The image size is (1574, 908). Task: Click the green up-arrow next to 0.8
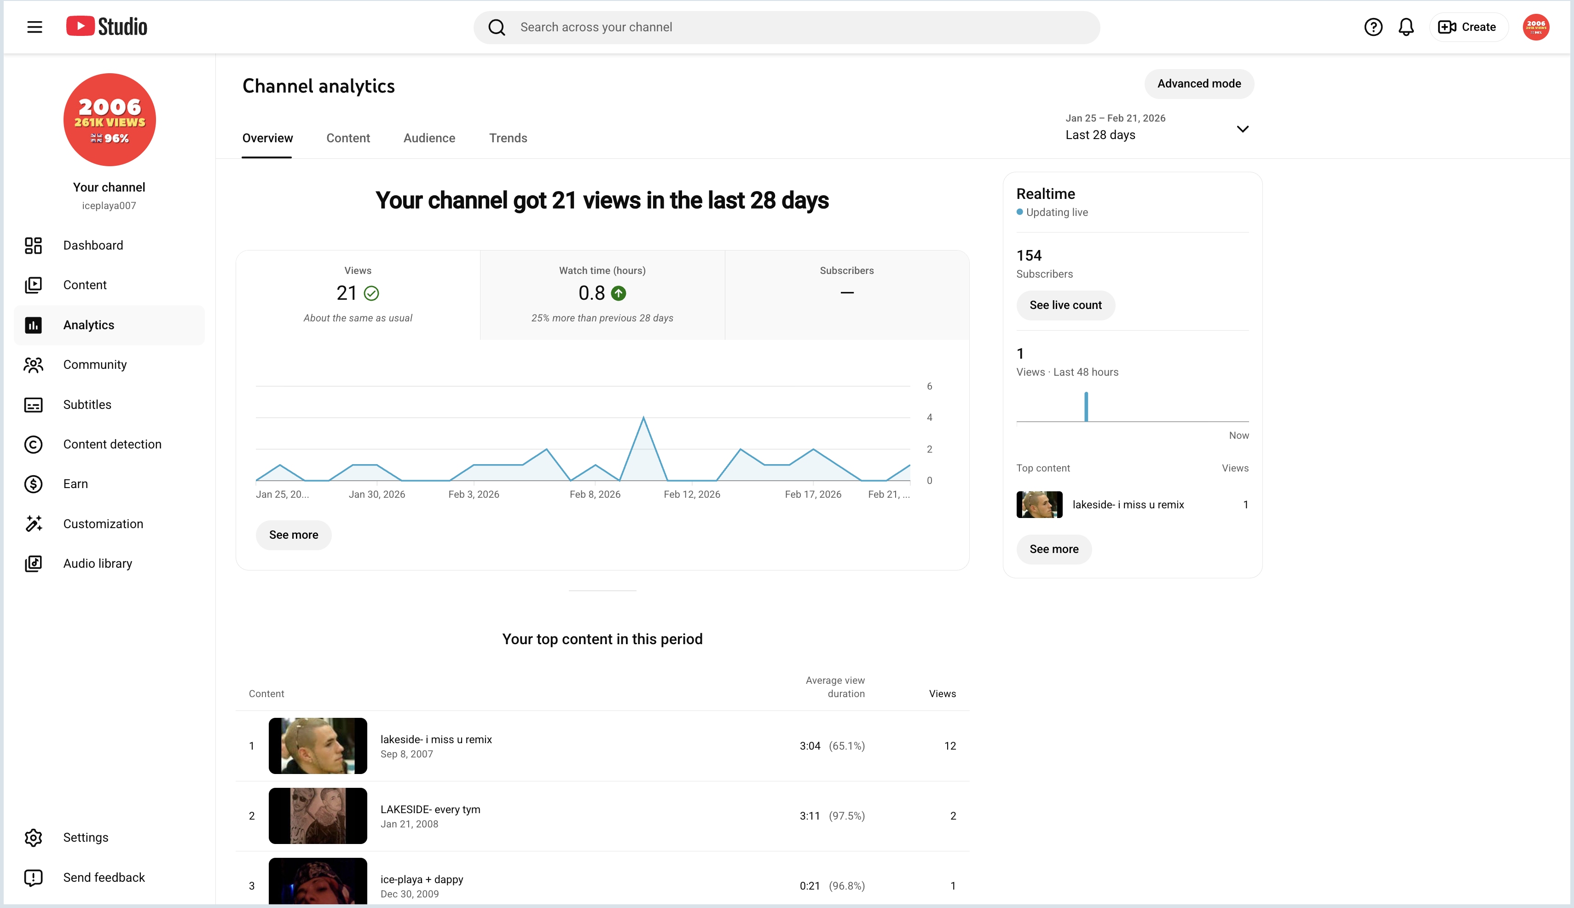pos(619,293)
